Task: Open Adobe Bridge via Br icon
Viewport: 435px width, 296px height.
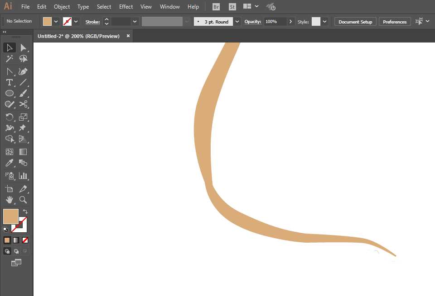Action: [216, 7]
